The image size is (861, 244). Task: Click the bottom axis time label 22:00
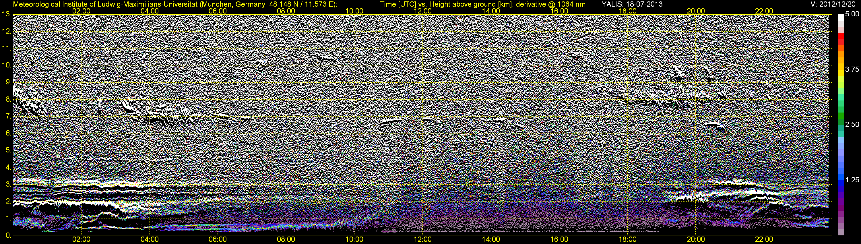click(764, 240)
